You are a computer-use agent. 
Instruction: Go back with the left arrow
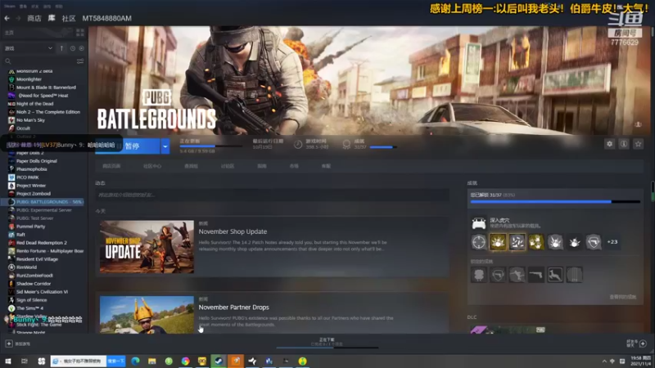pyautogui.click(x=7, y=18)
